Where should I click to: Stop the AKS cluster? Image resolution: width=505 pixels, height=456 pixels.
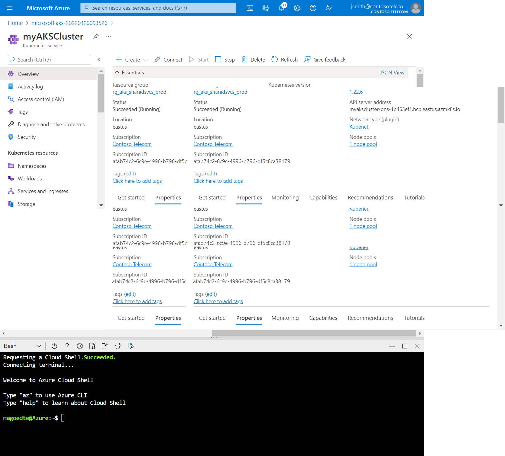[x=225, y=59]
